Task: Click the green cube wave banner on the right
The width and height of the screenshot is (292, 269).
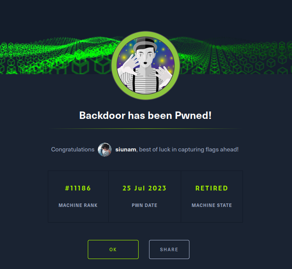Action: click(x=235, y=56)
